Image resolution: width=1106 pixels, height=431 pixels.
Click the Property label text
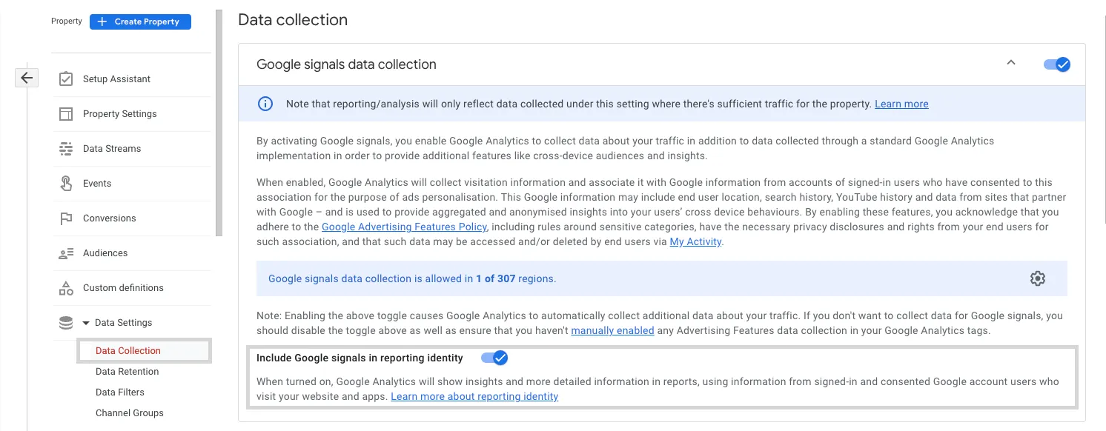point(67,21)
